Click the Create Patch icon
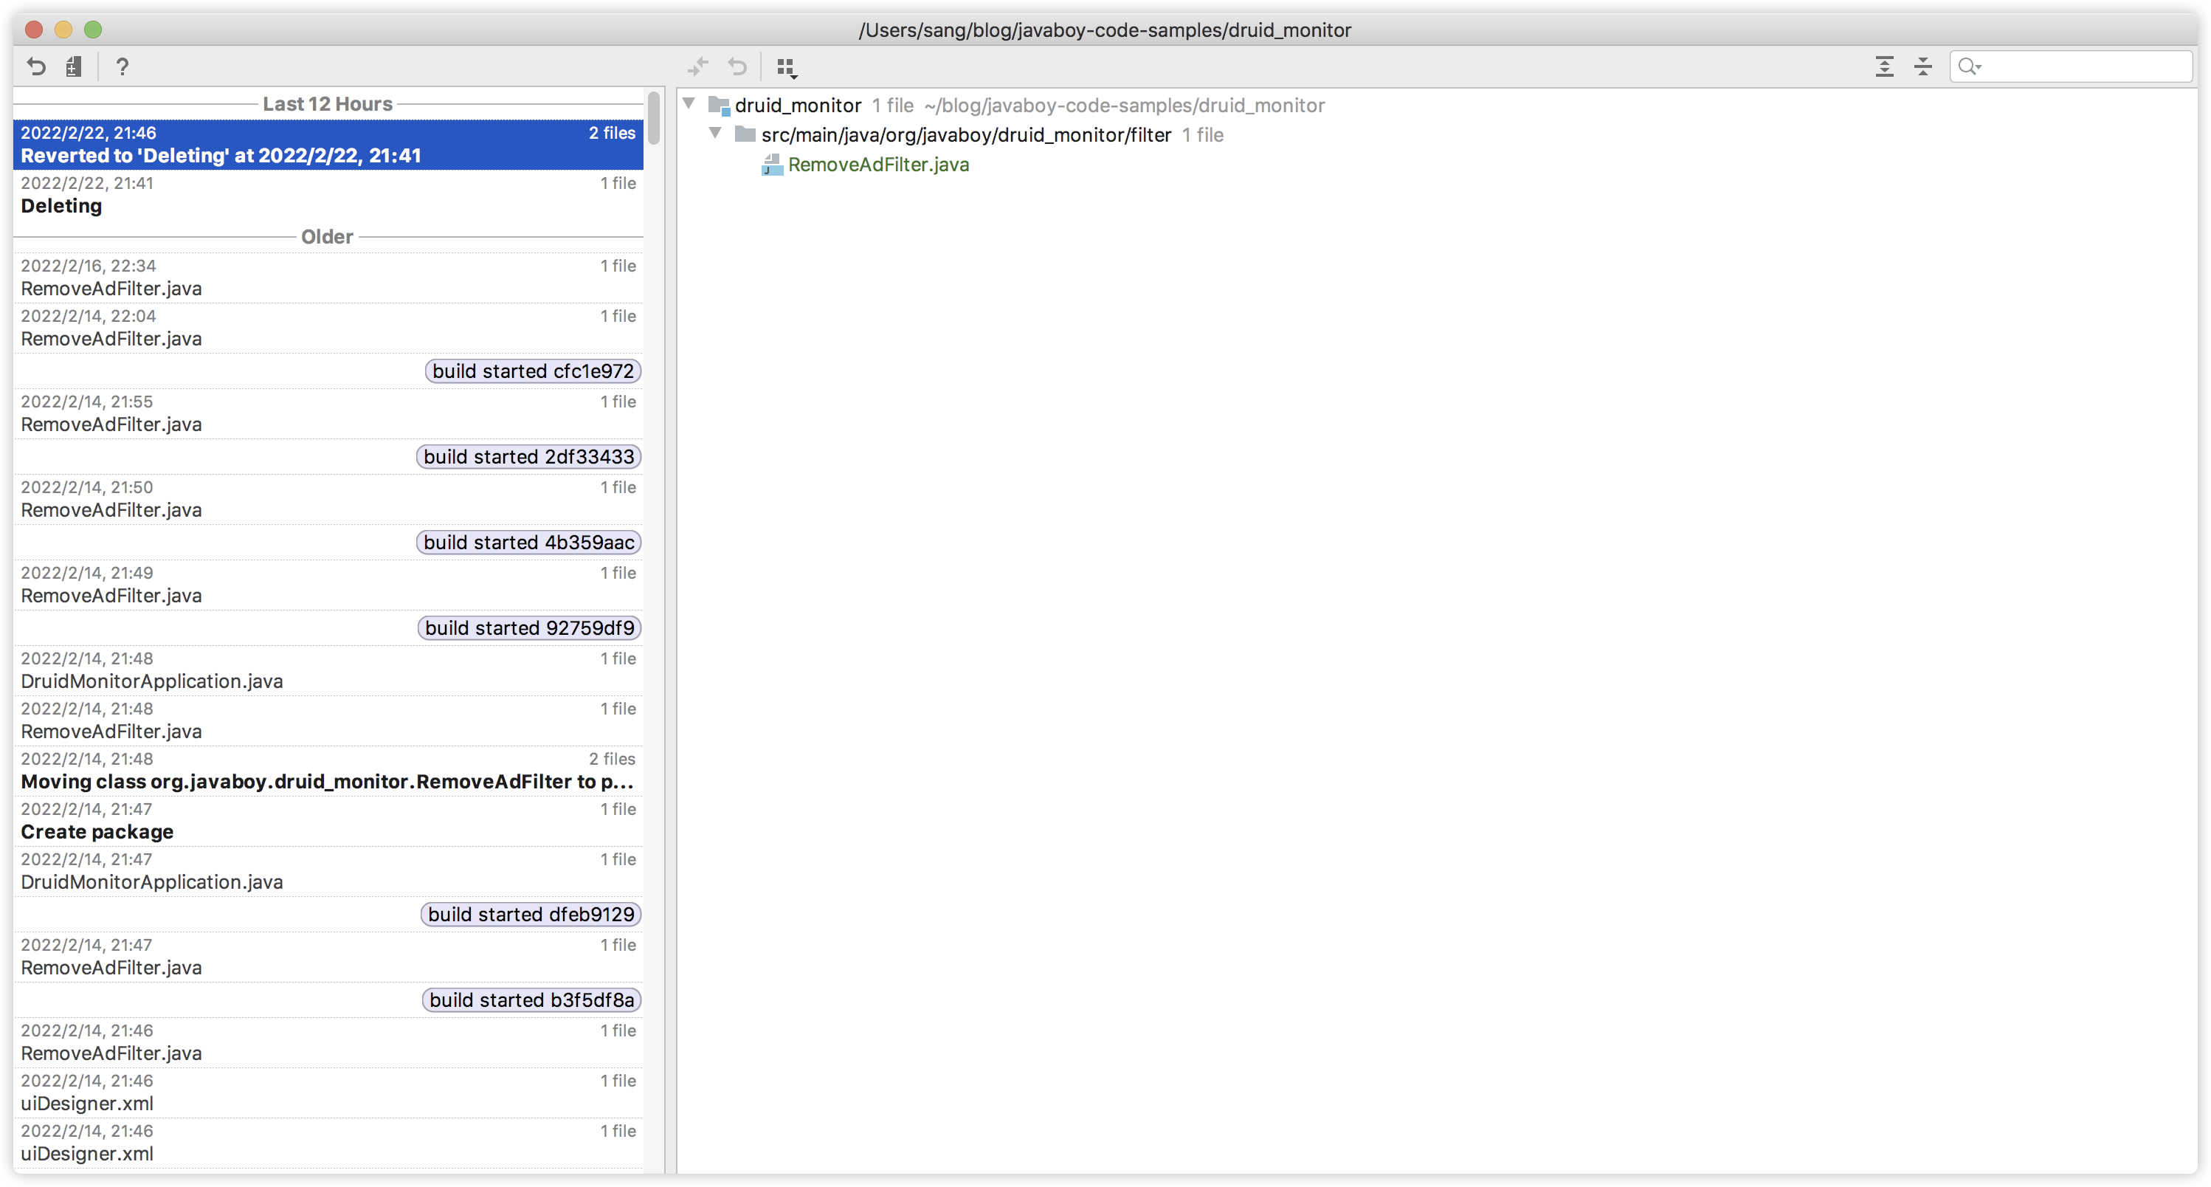Screen dimensions: 2211x1187 74,66
